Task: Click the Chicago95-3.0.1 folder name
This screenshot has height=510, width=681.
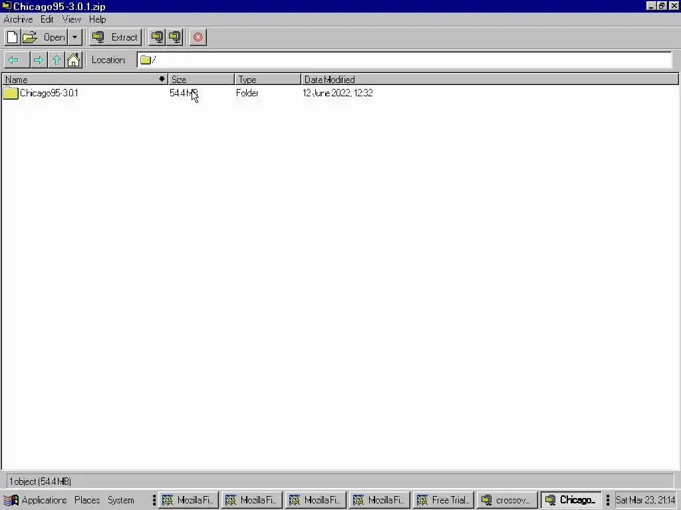Action: [49, 93]
